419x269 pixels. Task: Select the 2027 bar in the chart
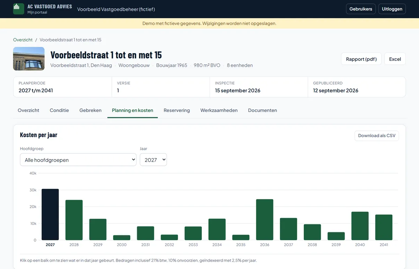click(50, 214)
